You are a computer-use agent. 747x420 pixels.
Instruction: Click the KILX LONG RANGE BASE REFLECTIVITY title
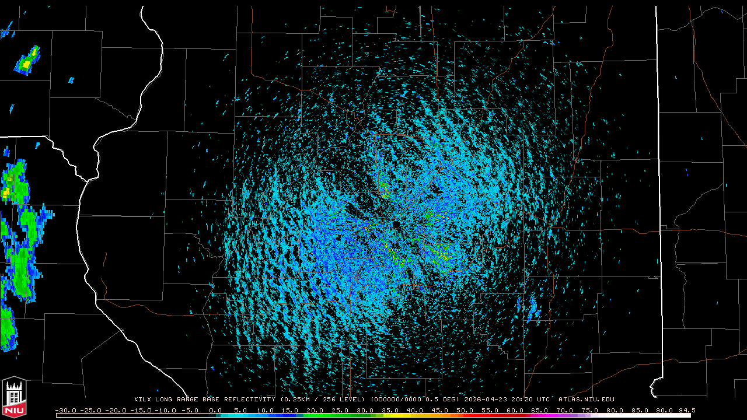click(204, 400)
